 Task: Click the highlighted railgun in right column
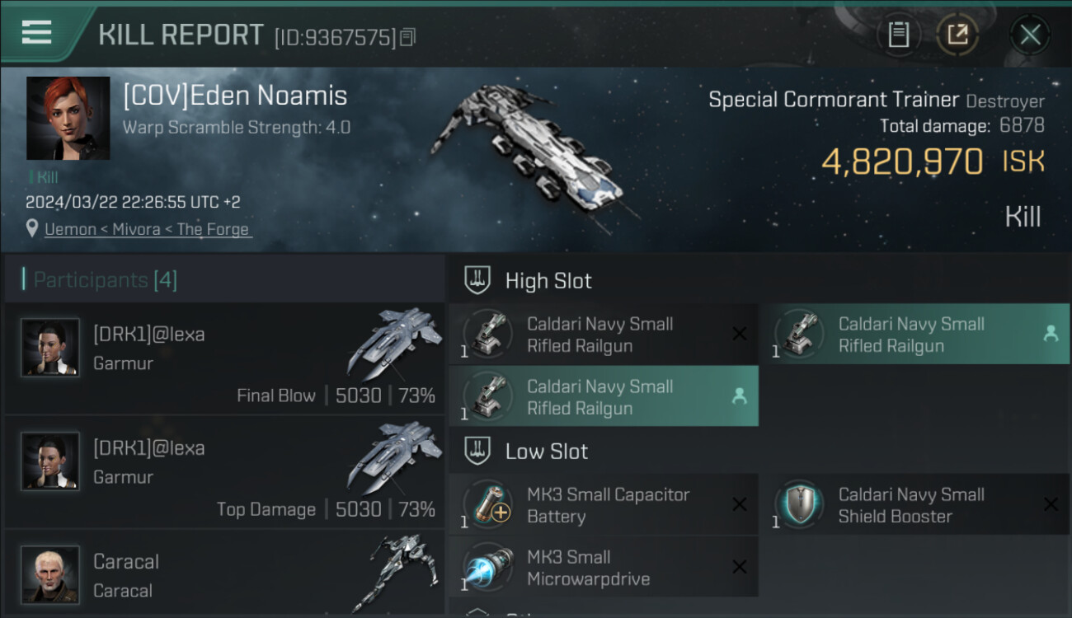[x=914, y=335]
